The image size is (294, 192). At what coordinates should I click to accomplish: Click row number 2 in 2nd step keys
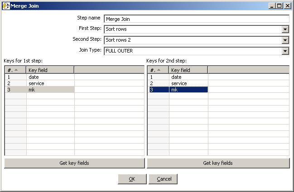159,83
